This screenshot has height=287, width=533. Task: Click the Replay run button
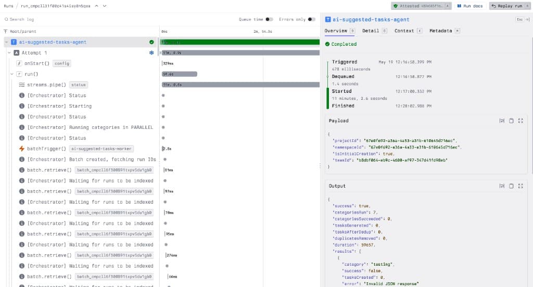[510, 6]
